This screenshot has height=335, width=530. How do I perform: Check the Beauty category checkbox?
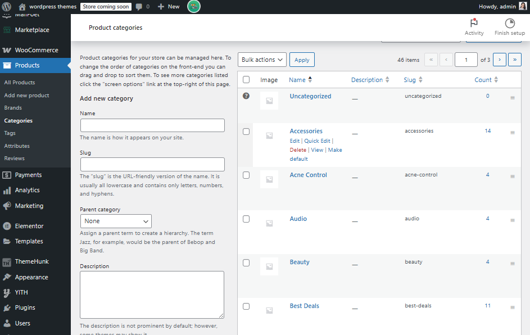[246, 262]
